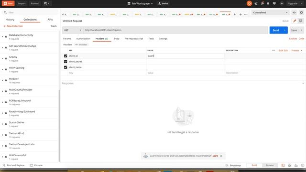
Task: Switch to the Body tab
Action: click(x=117, y=39)
